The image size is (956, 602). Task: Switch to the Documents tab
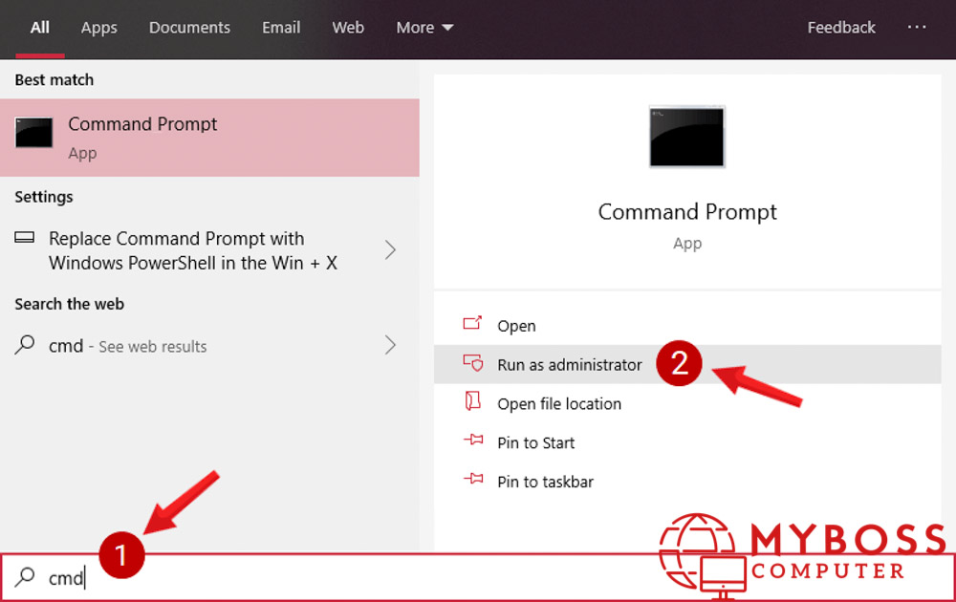click(189, 28)
